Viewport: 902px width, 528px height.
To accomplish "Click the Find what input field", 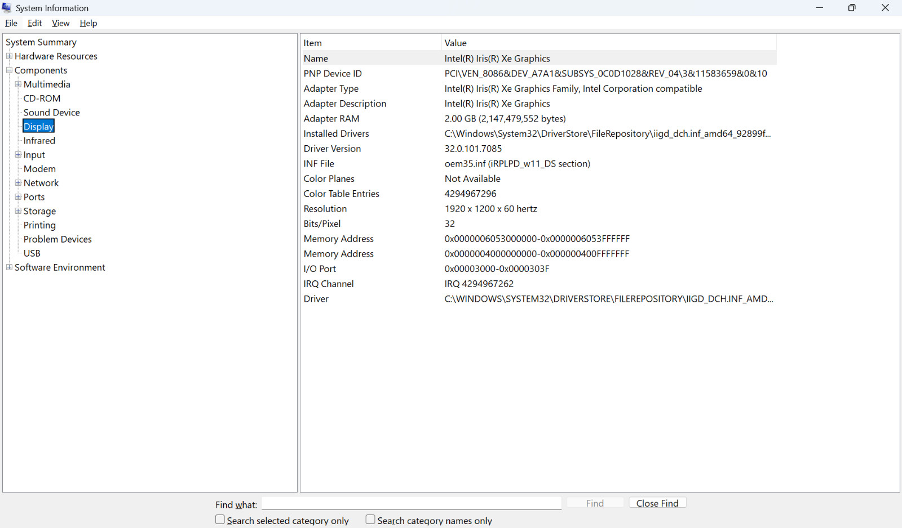I will [x=412, y=503].
